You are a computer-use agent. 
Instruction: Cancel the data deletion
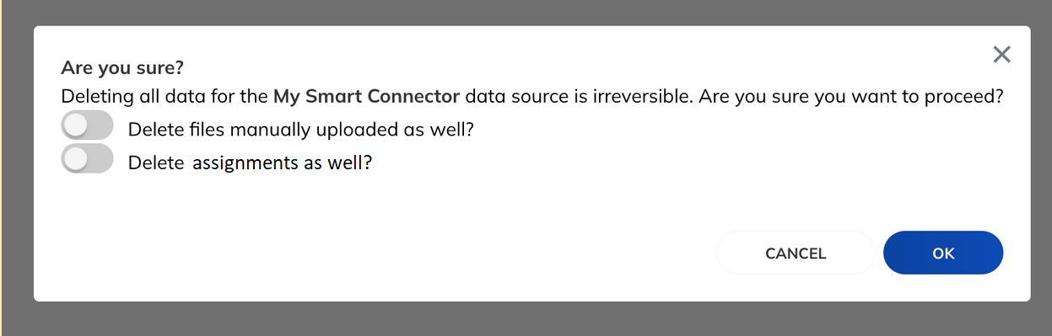tap(796, 253)
